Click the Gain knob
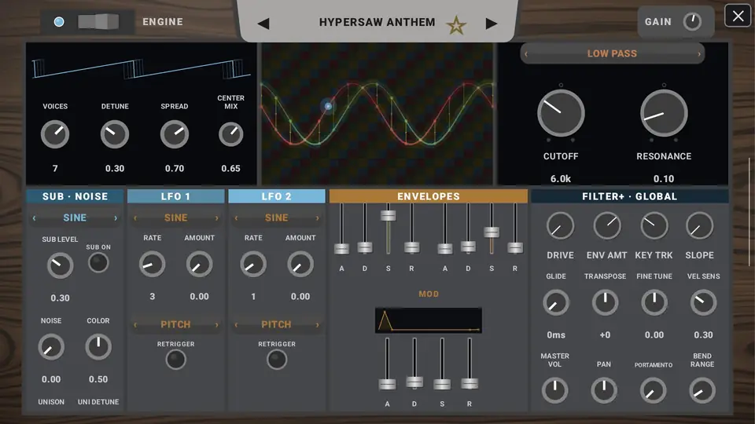Screen dimensions: 755x424 click(x=692, y=22)
